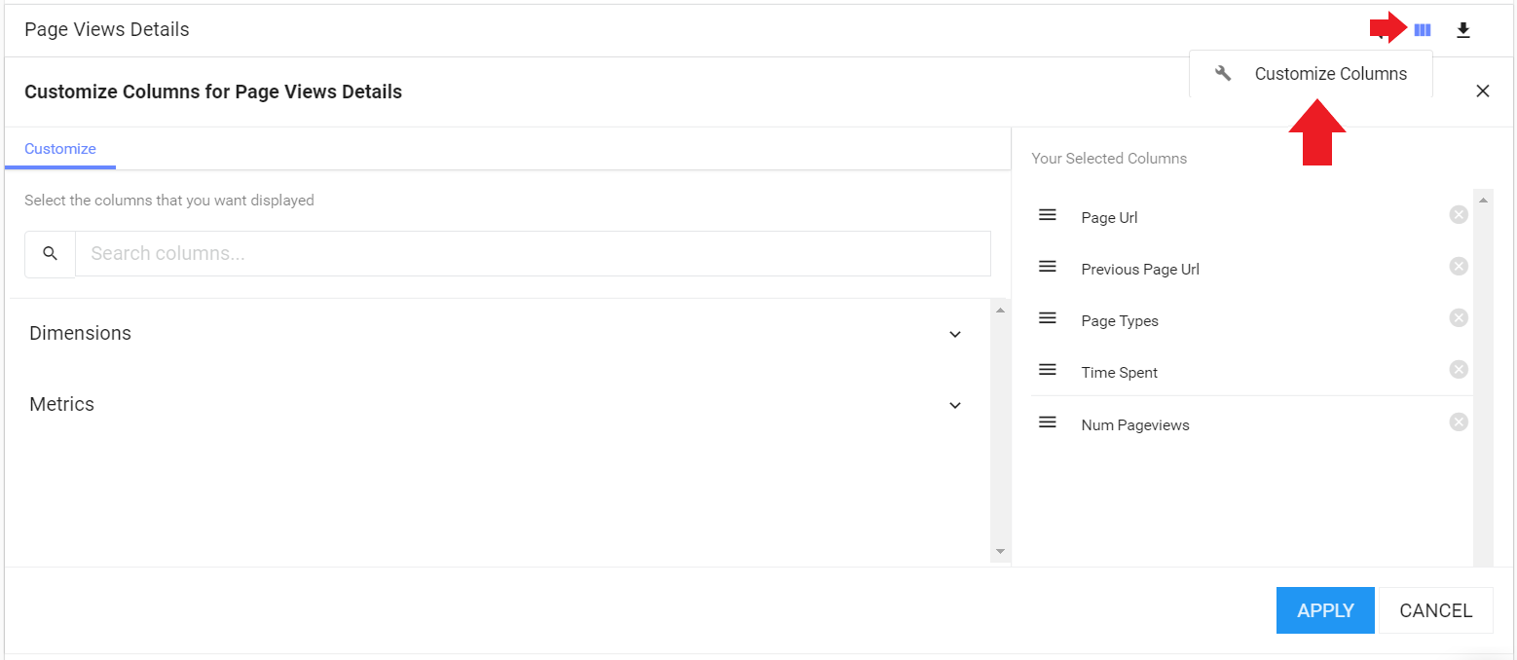
Task: Cancel the column customization
Action: point(1435,610)
